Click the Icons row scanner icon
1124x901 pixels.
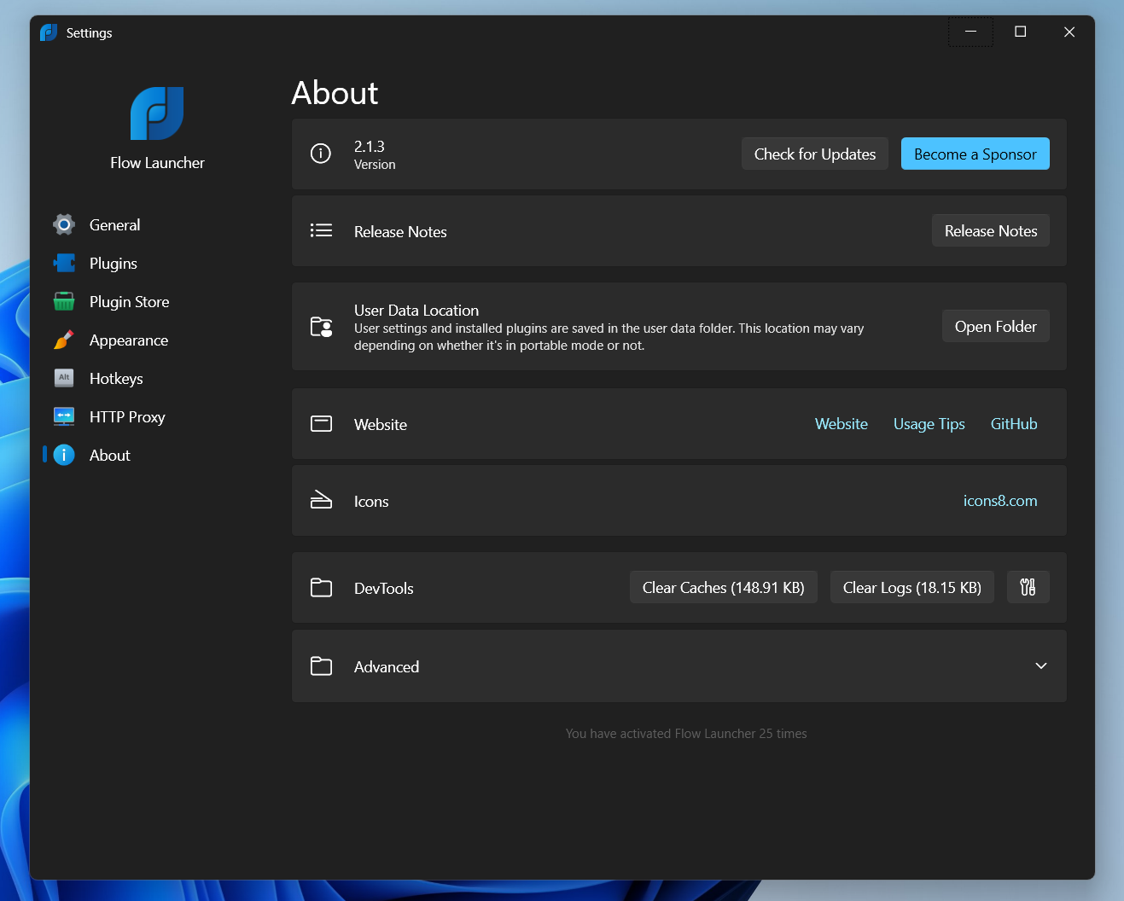click(x=321, y=500)
